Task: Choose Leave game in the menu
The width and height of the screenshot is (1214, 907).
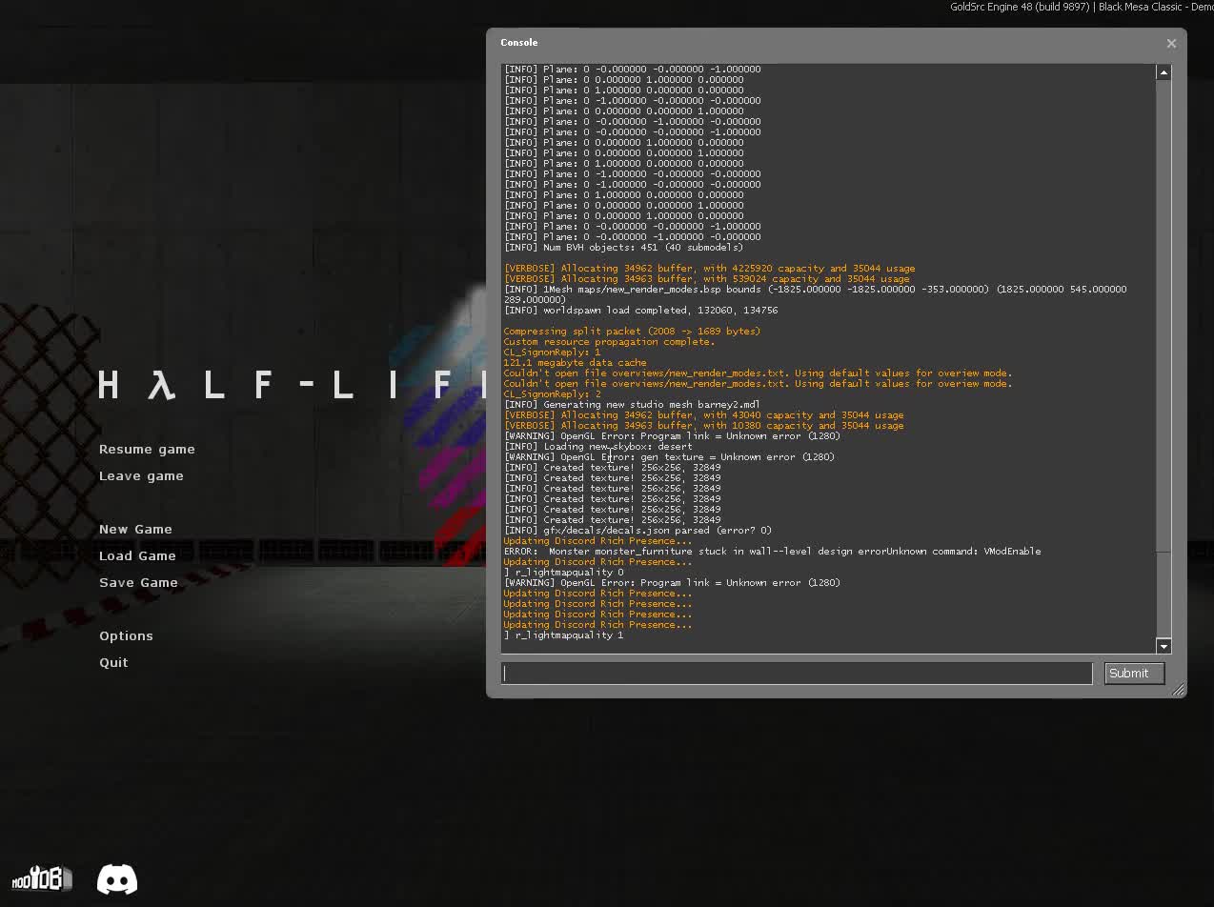Action: pyautogui.click(x=141, y=476)
